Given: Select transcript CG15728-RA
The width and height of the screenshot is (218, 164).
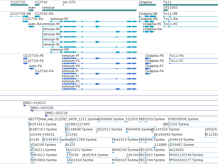Looking at the screenshot, I should point(25,21).
